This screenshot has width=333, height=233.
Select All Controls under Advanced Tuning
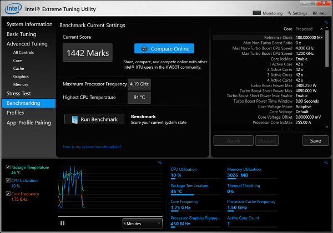[23, 53]
